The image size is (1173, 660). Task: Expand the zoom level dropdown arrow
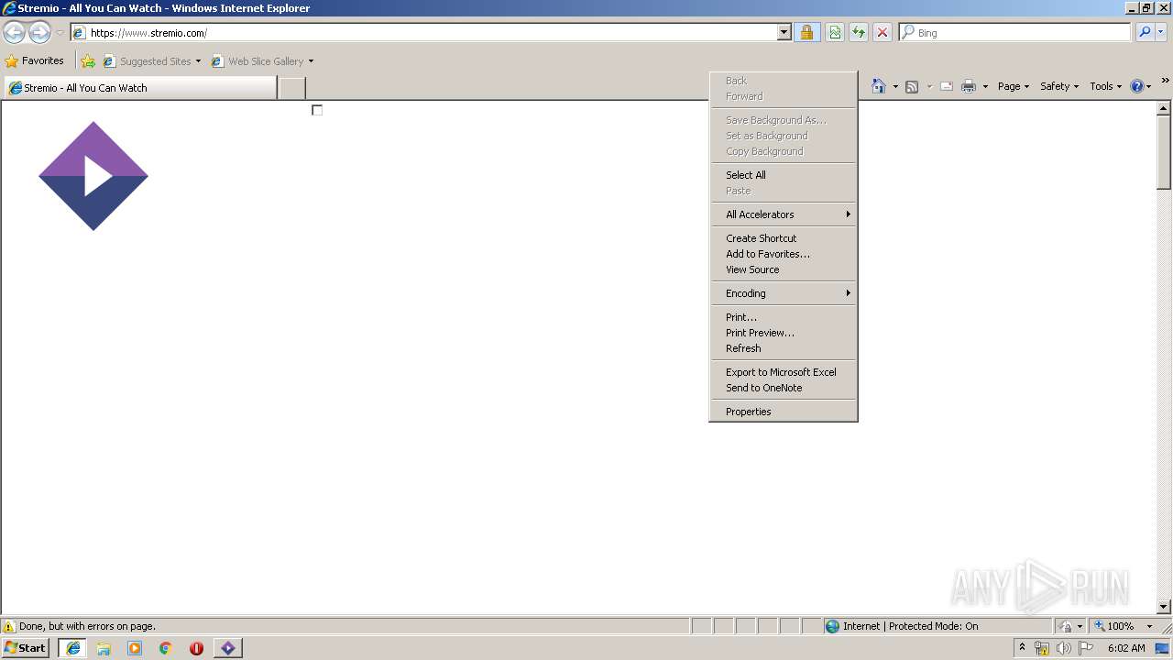(1149, 626)
